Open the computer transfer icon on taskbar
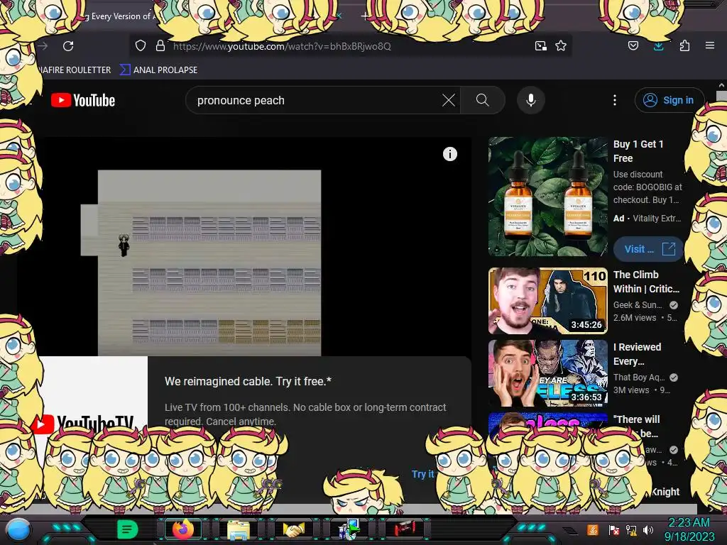This screenshot has width=727, height=545. (x=349, y=529)
